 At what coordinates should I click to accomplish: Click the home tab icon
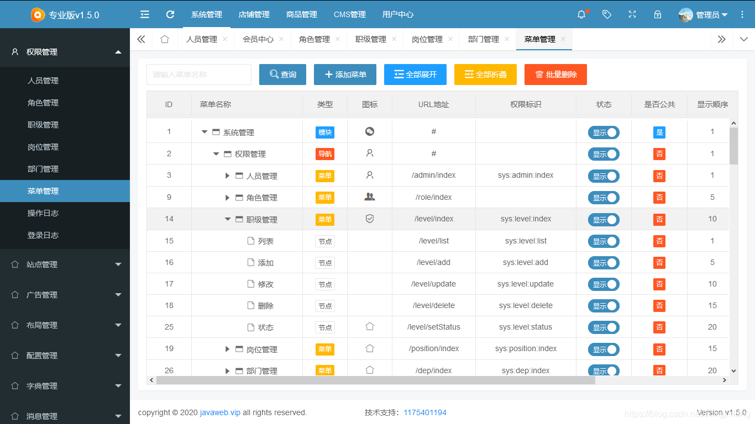click(164, 39)
